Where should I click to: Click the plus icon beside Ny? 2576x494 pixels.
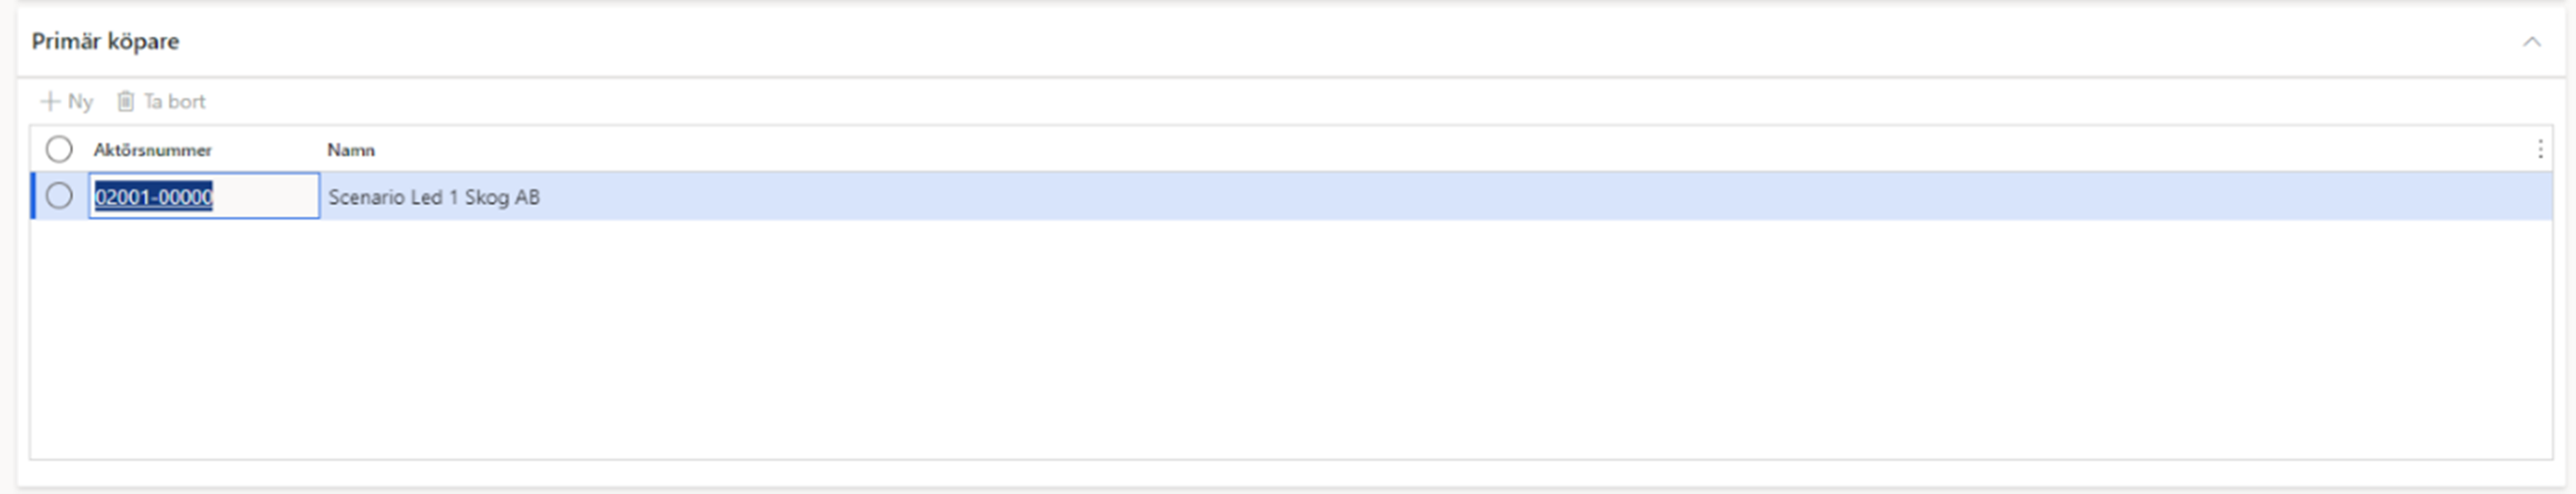pyautogui.click(x=49, y=101)
